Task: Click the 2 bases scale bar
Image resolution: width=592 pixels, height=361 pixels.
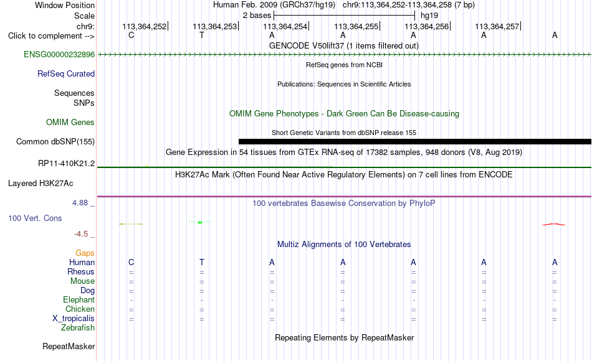Action: pyautogui.click(x=345, y=16)
